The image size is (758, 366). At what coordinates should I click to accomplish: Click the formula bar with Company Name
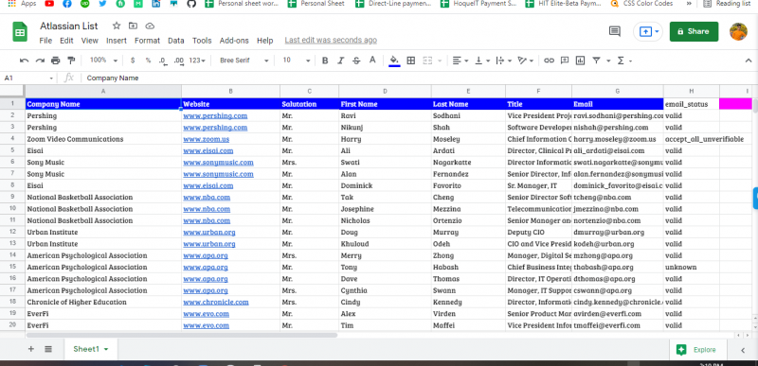[x=416, y=78]
